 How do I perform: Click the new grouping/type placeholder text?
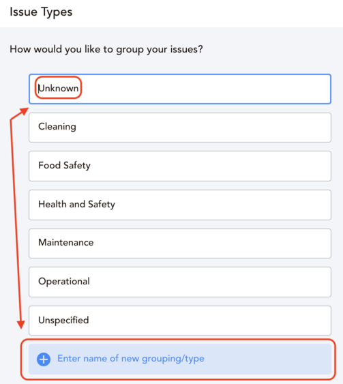tap(131, 359)
